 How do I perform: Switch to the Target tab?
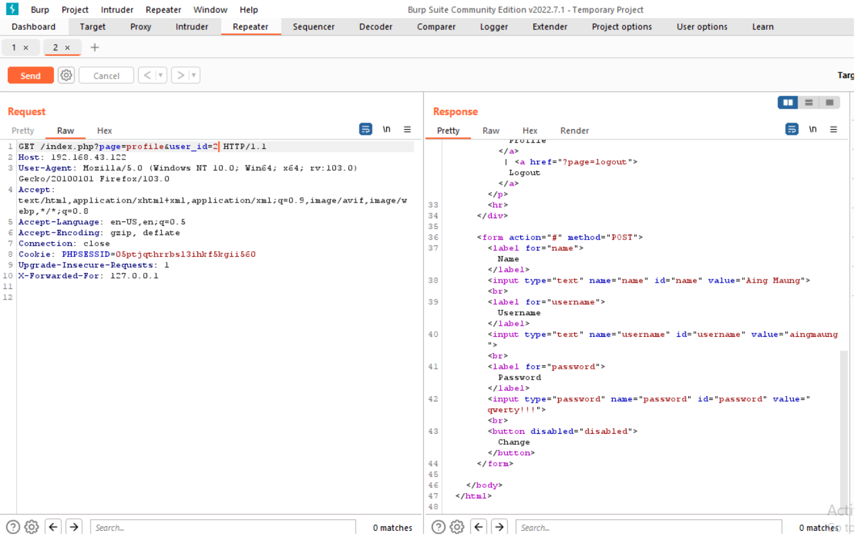tap(92, 27)
